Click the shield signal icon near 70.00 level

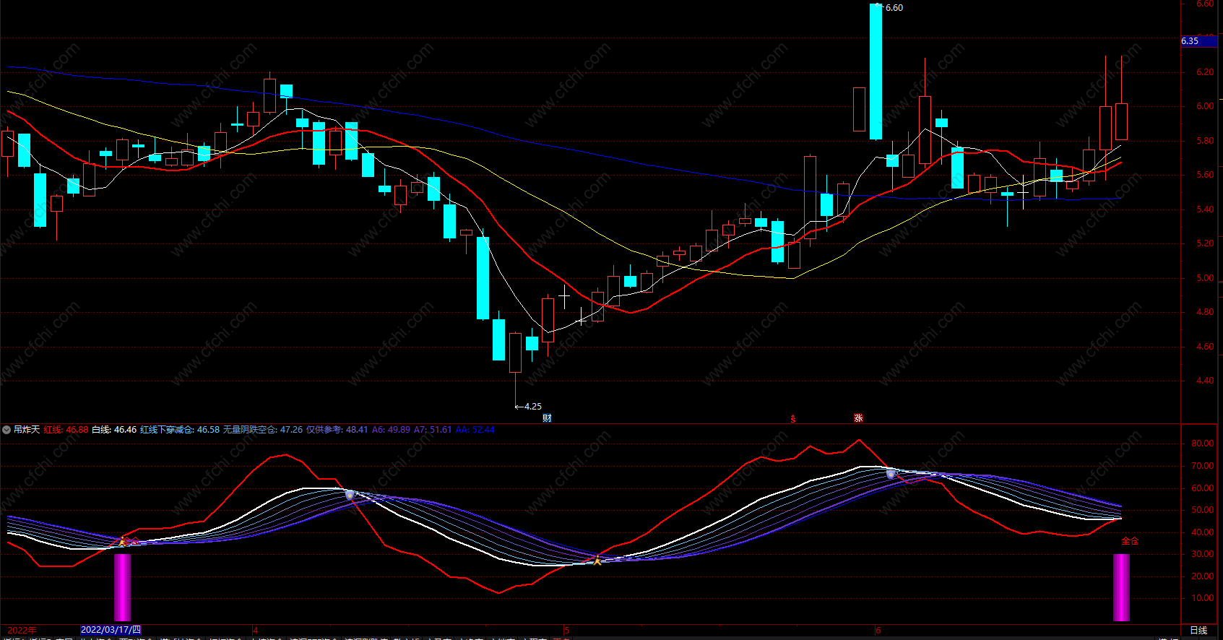pyautogui.click(x=891, y=475)
